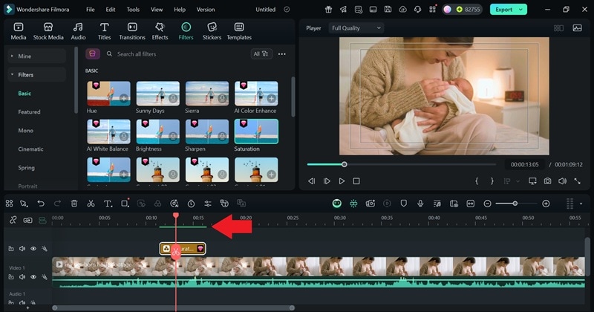Open the three-dot more options menu
594x312 pixels.
282,54
